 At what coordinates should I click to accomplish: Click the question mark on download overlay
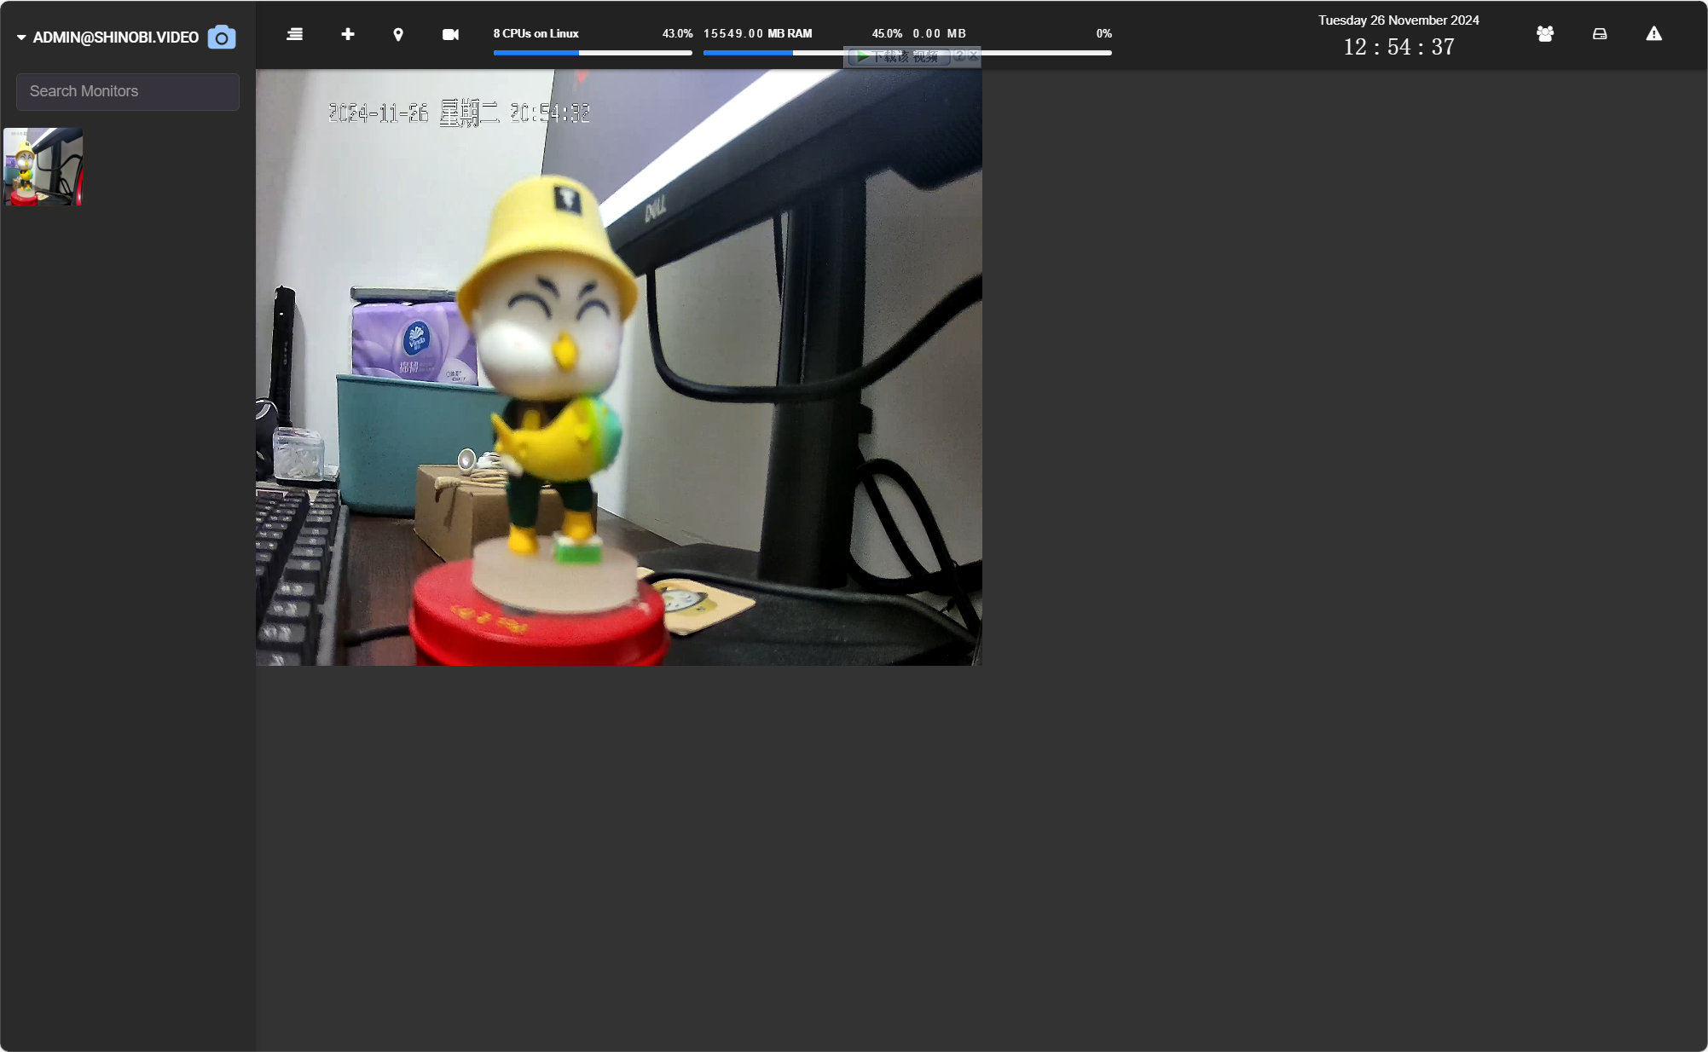coord(959,56)
